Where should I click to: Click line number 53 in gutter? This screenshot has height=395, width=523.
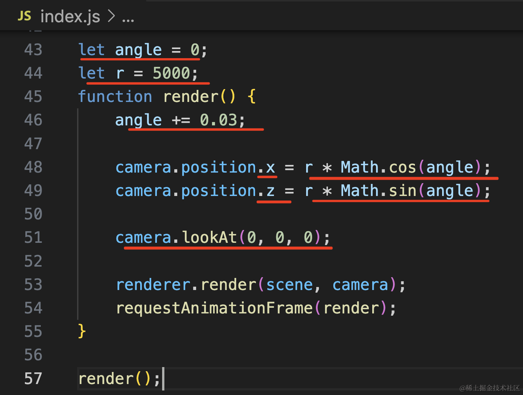(x=33, y=285)
